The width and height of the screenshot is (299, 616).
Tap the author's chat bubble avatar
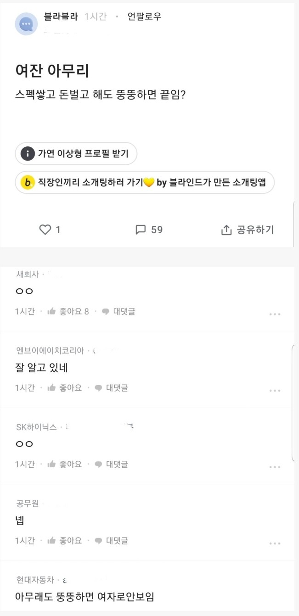pos(26,24)
